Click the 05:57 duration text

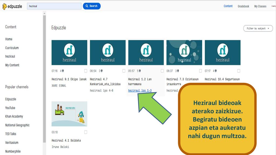(x=131, y=71)
